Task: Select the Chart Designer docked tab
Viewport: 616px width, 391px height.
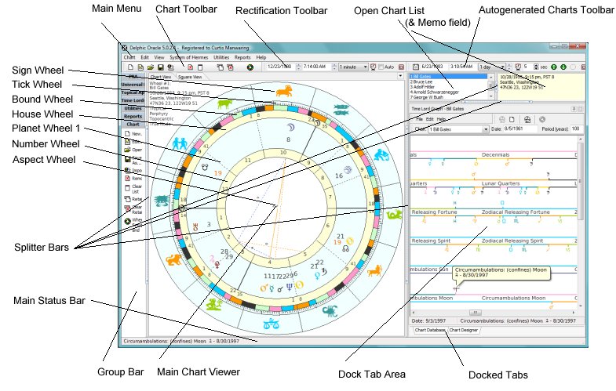Action: click(x=464, y=330)
